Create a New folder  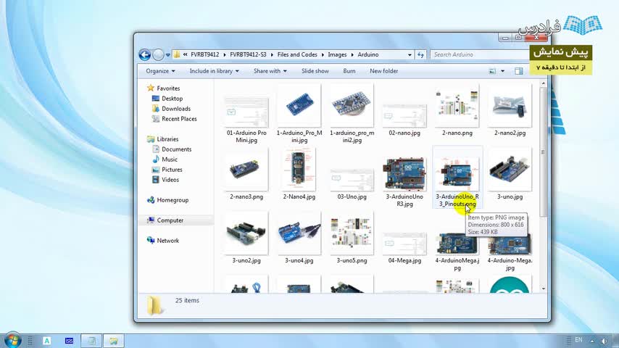coord(383,71)
